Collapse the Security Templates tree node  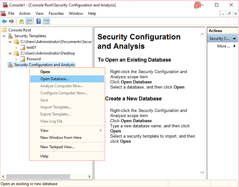4,36
